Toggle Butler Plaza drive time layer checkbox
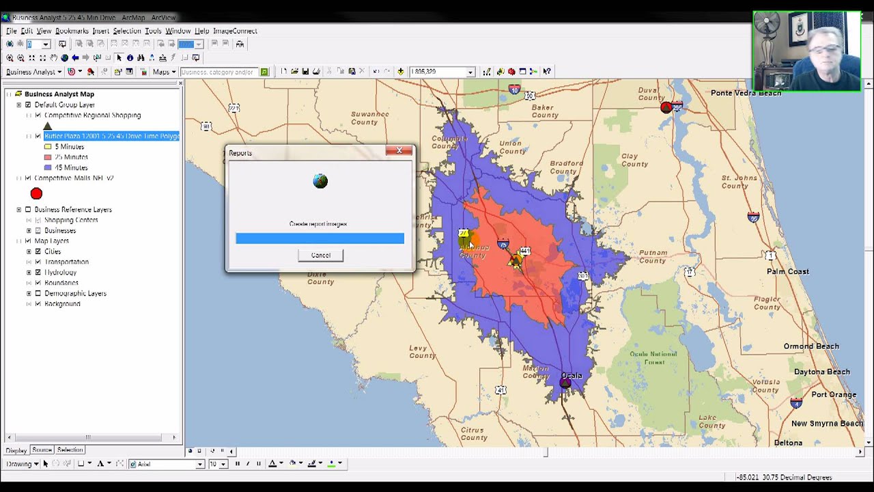Screen dimensions: 874x492 tap(38, 137)
